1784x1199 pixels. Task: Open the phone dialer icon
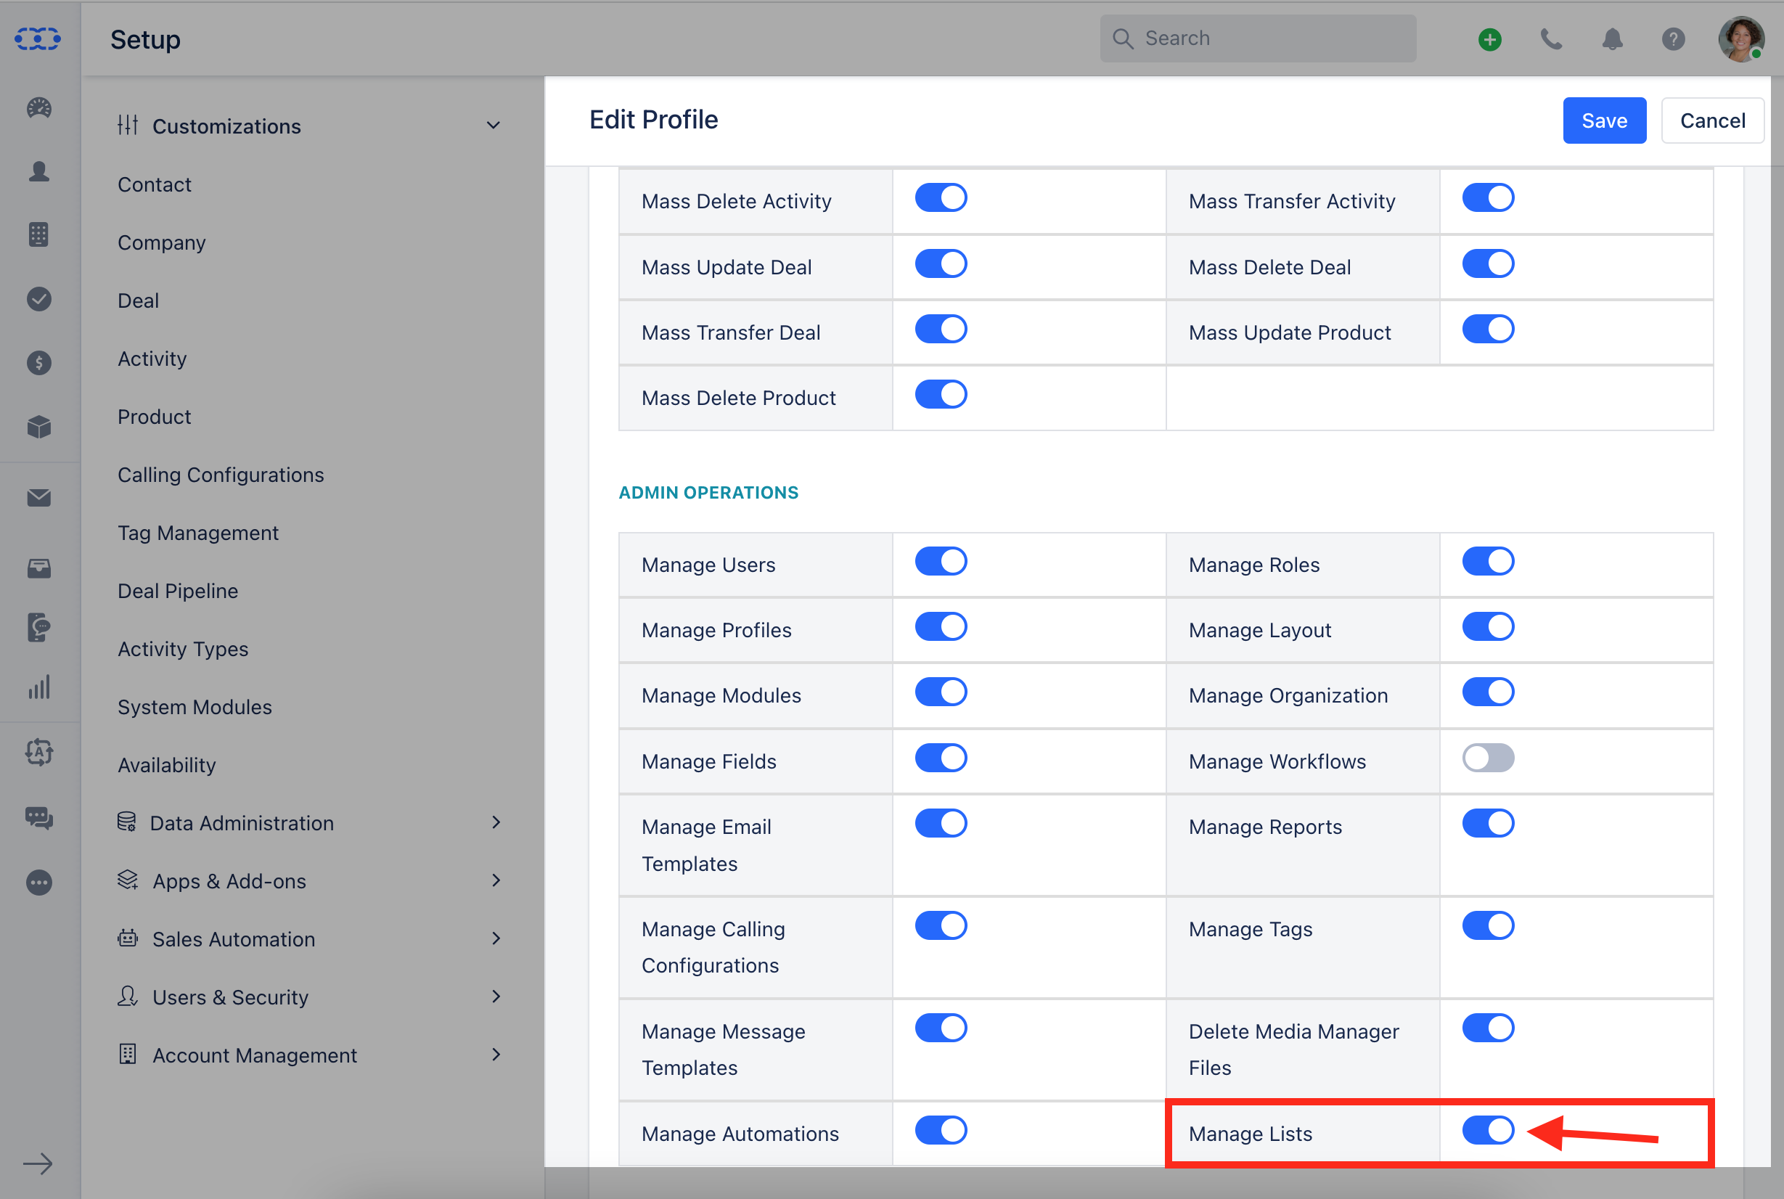[1551, 39]
